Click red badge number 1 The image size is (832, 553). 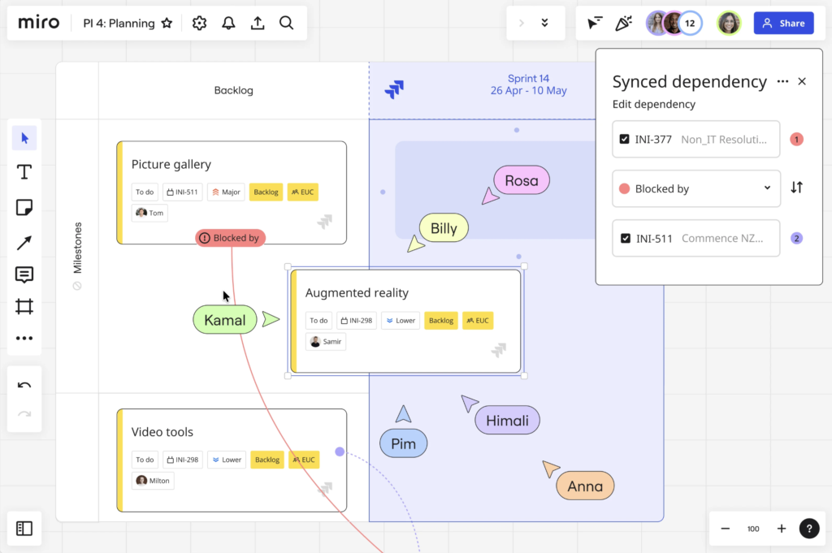(x=796, y=140)
